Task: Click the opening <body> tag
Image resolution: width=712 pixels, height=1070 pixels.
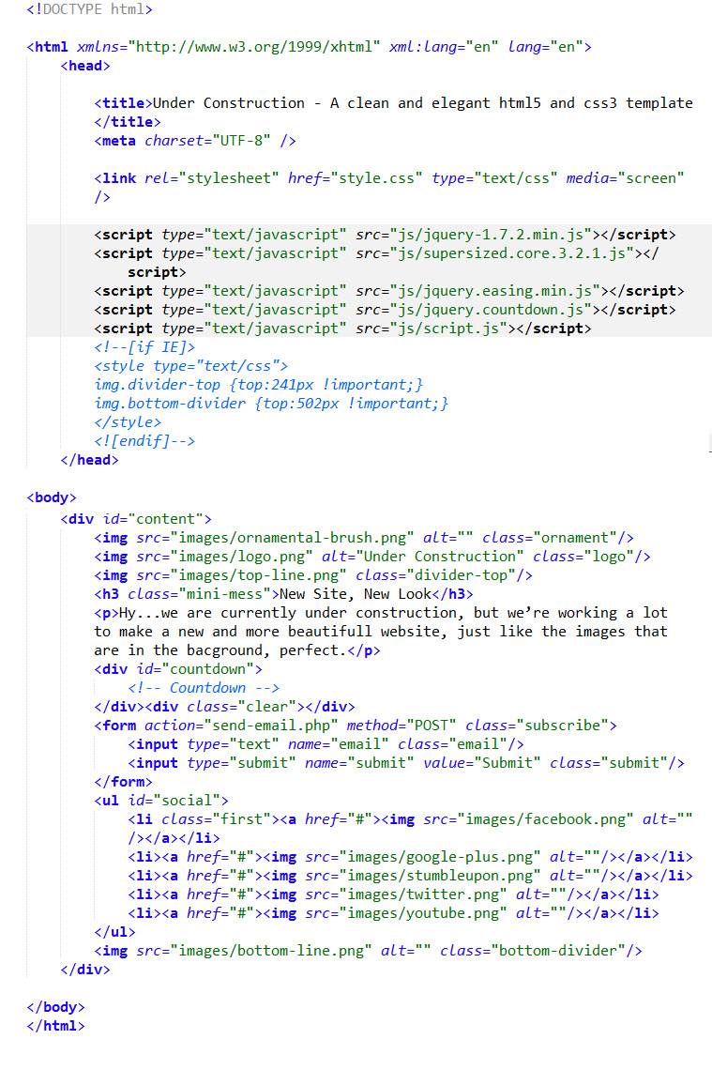Action: (x=52, y=497)
